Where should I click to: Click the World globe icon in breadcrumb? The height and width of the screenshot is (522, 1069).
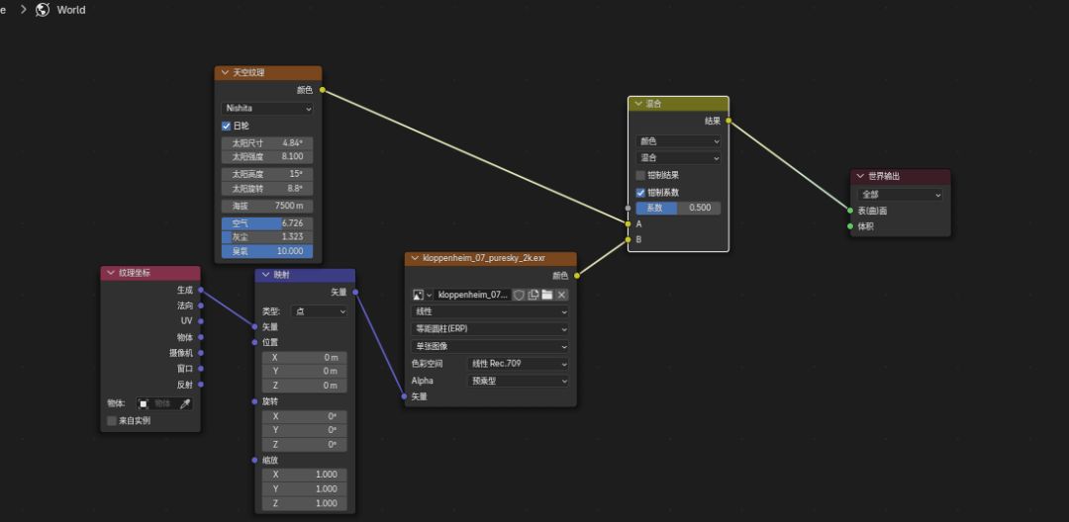pos(43,10)
